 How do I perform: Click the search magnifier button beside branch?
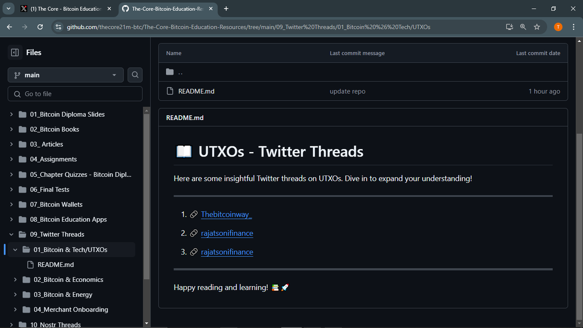click(135, 75)
